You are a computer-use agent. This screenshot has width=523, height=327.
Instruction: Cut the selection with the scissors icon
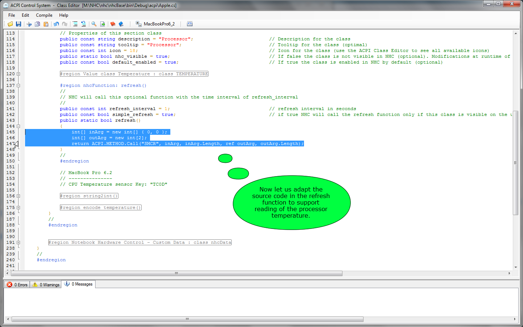(29, 24)
